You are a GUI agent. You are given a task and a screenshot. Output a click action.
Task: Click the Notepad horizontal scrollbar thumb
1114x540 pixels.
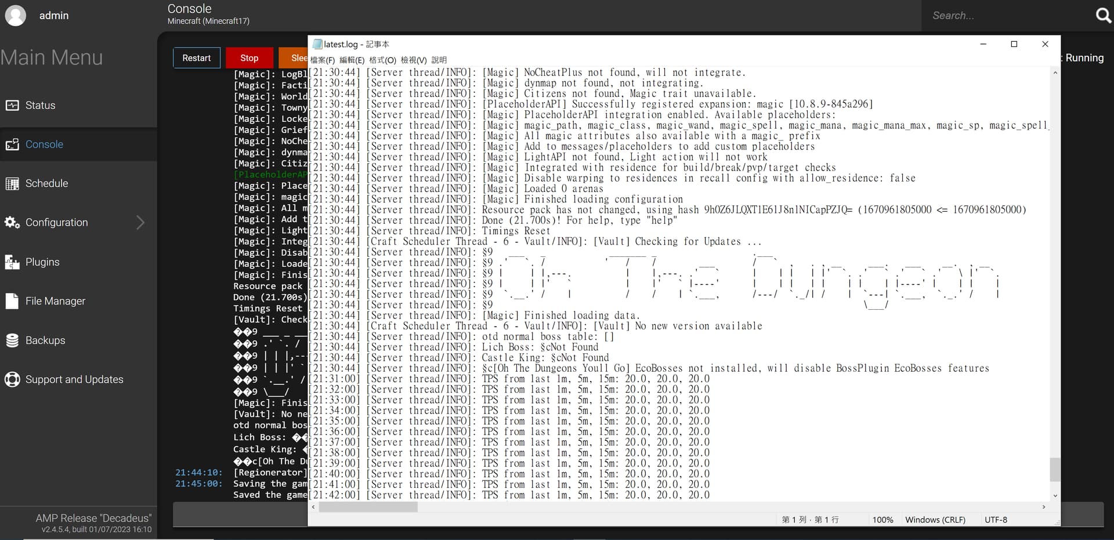click(x=368, y=507)
